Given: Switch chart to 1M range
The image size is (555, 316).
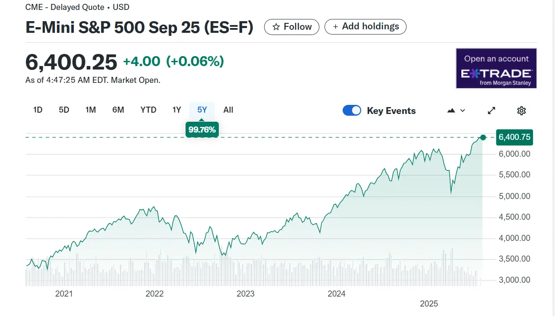Looking at the screenshot, I should coord(91,110).
